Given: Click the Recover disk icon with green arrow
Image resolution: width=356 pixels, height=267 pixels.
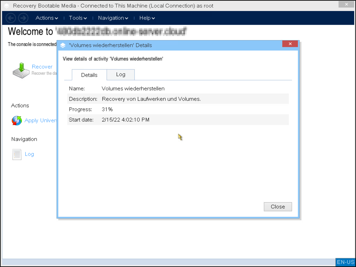Looking at the screenshot, I should (21, 70).
